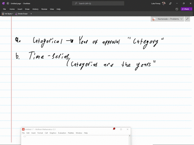
Task: Click the Search (Alt+Q) box
Action: [x=98, y=3]
